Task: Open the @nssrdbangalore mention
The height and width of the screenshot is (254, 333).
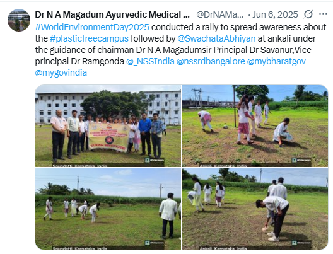Action: [x=211, y=61]
